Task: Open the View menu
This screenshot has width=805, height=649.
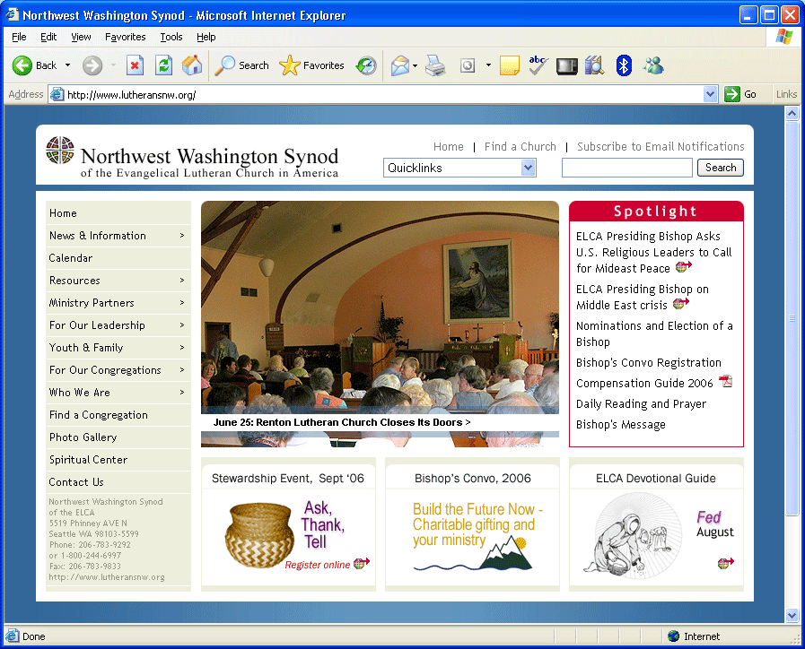Action: (x=81, y=37)
